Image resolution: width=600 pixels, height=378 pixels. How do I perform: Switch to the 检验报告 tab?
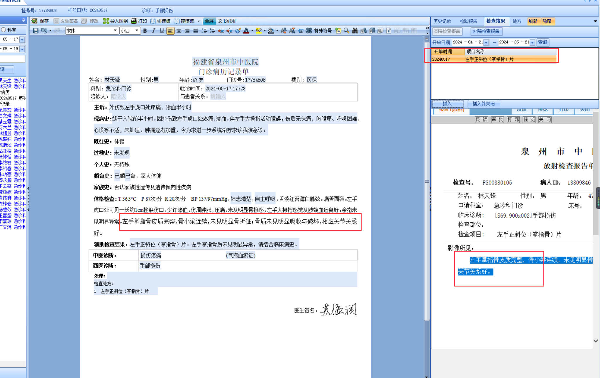click(x=468, y=21)
